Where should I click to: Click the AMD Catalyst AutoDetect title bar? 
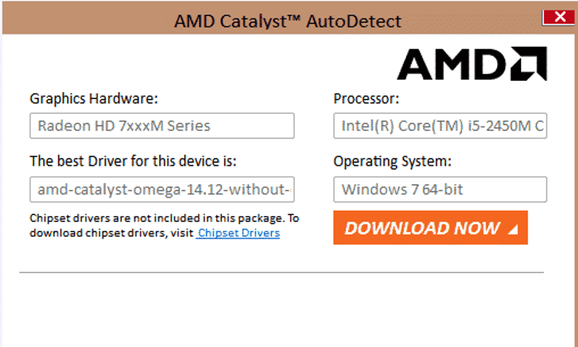(288, 20)
